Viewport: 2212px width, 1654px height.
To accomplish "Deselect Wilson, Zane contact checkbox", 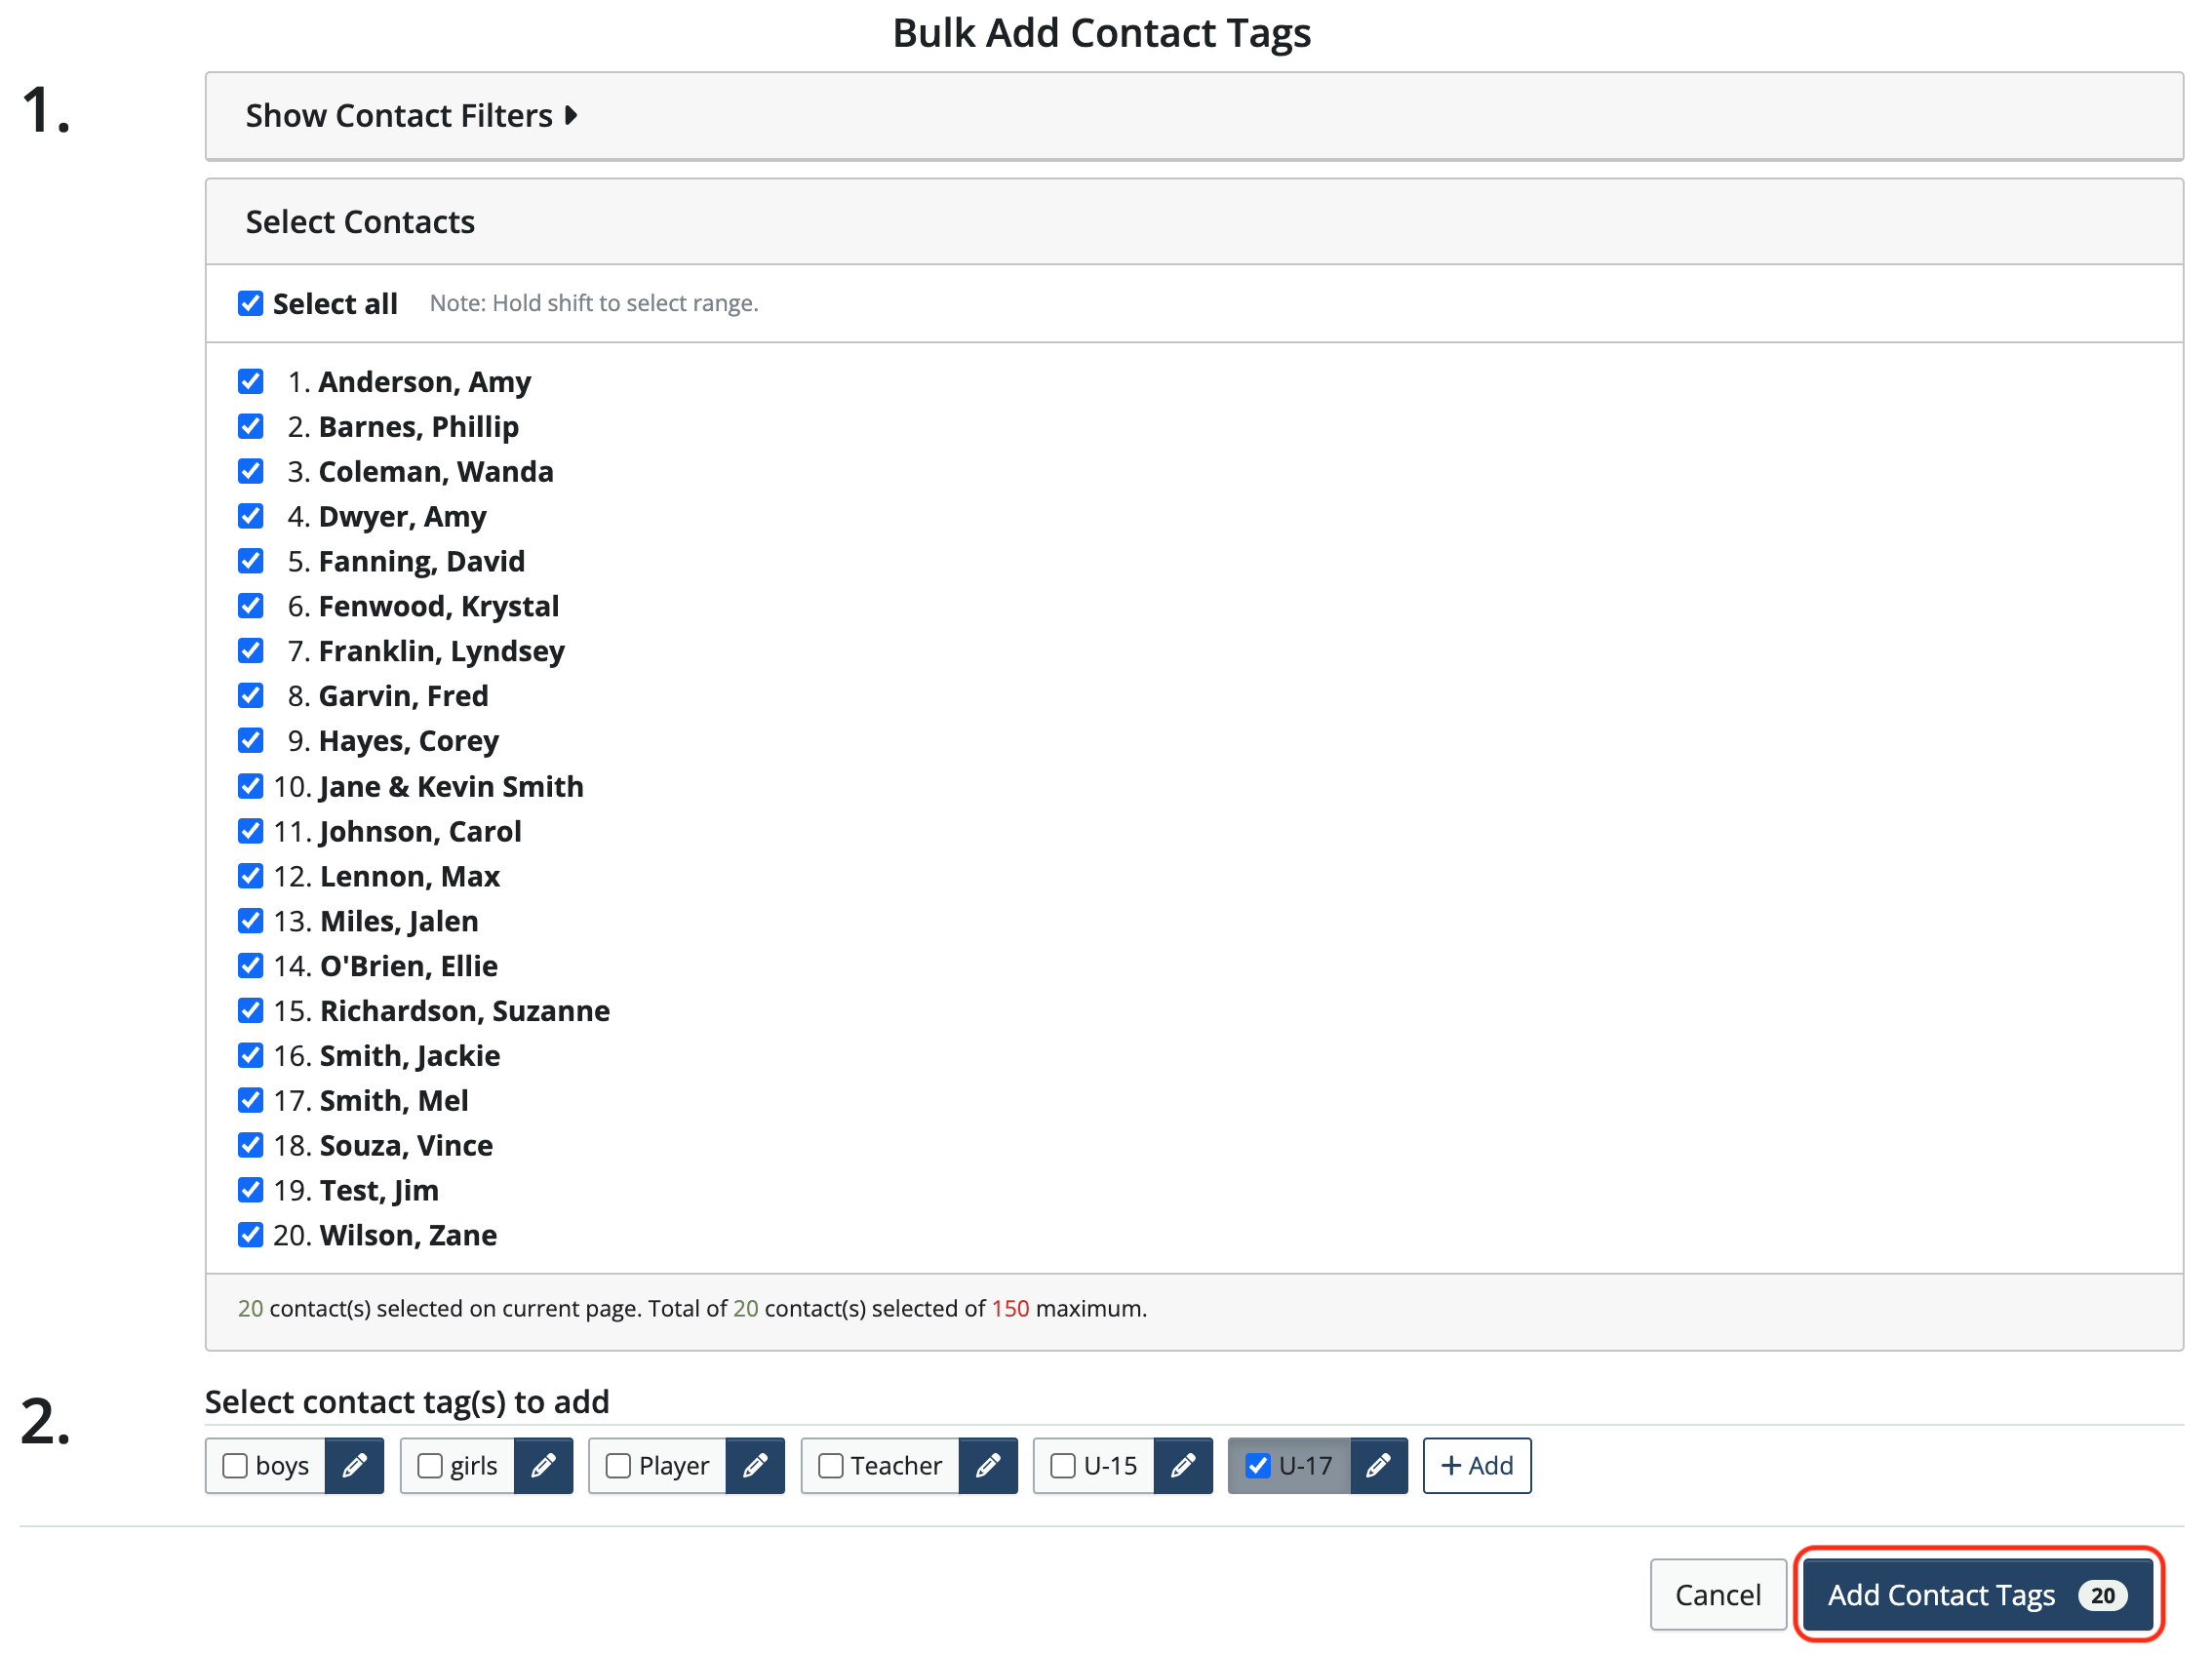I will tap(250, 1235).
